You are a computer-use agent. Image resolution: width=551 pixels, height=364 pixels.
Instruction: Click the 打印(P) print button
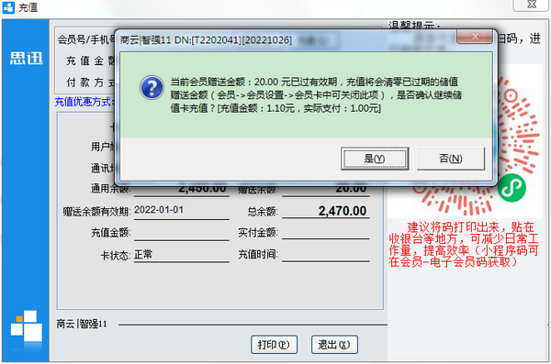[x=274, y=345]
